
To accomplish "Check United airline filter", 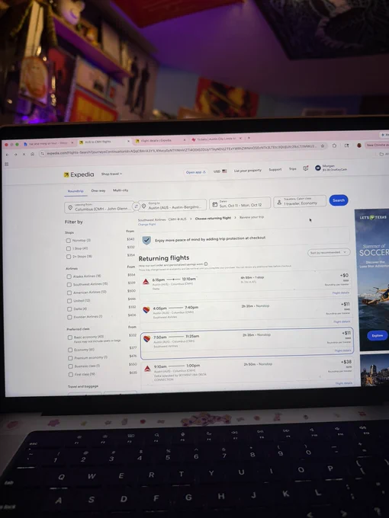I will pyautogui.click(x=69, y=301).
